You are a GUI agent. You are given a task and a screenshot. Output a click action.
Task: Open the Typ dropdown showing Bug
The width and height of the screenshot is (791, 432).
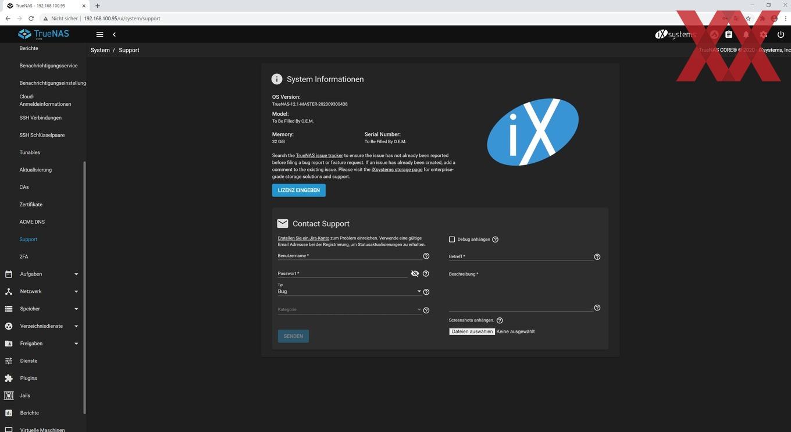pos(350,291)
